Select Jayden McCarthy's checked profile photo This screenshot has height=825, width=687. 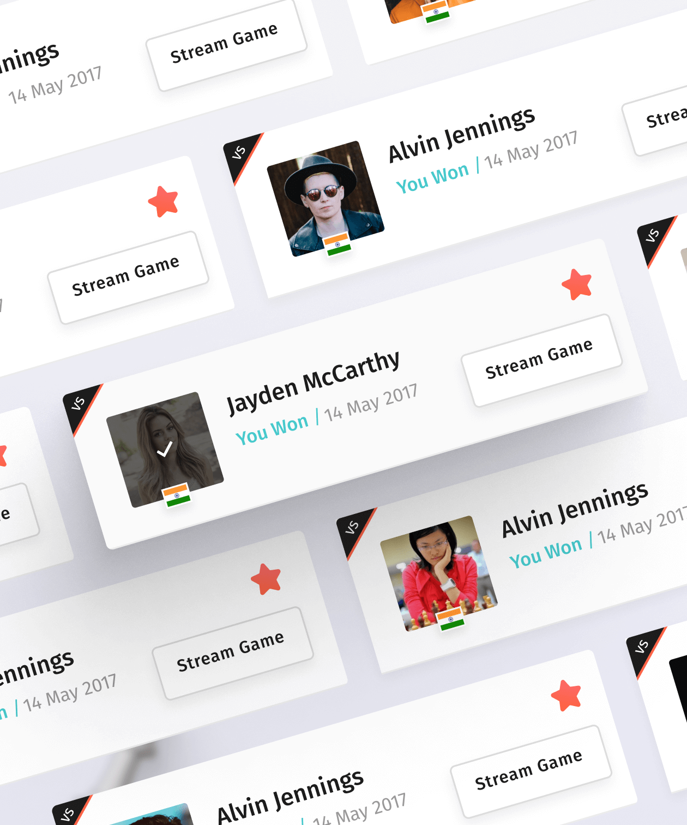point(165,450)
